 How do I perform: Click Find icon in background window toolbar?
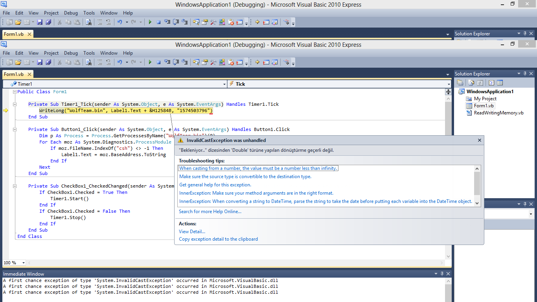tap(88, 22)
